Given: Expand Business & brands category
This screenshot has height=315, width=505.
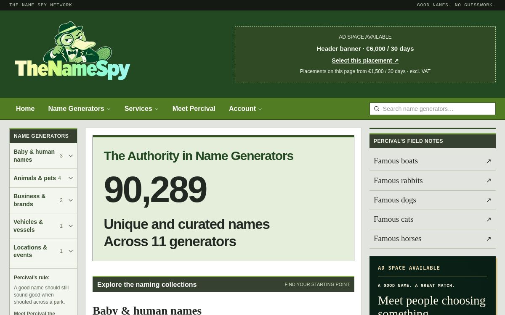Looking at the screenshot, I should pyautogui.click(x=43, y=200).
